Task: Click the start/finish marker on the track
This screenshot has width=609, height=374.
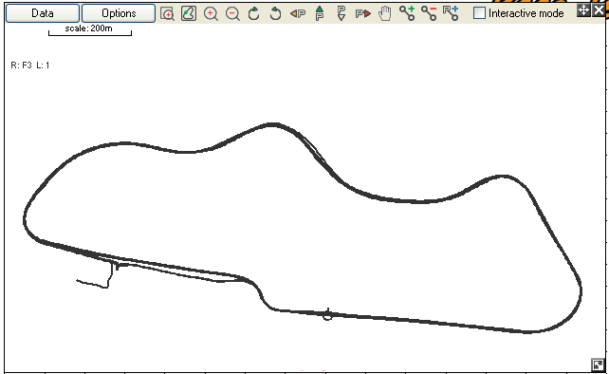Action: tap(328, 314)
